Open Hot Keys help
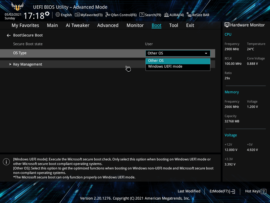270x203 pixels. 255,191
